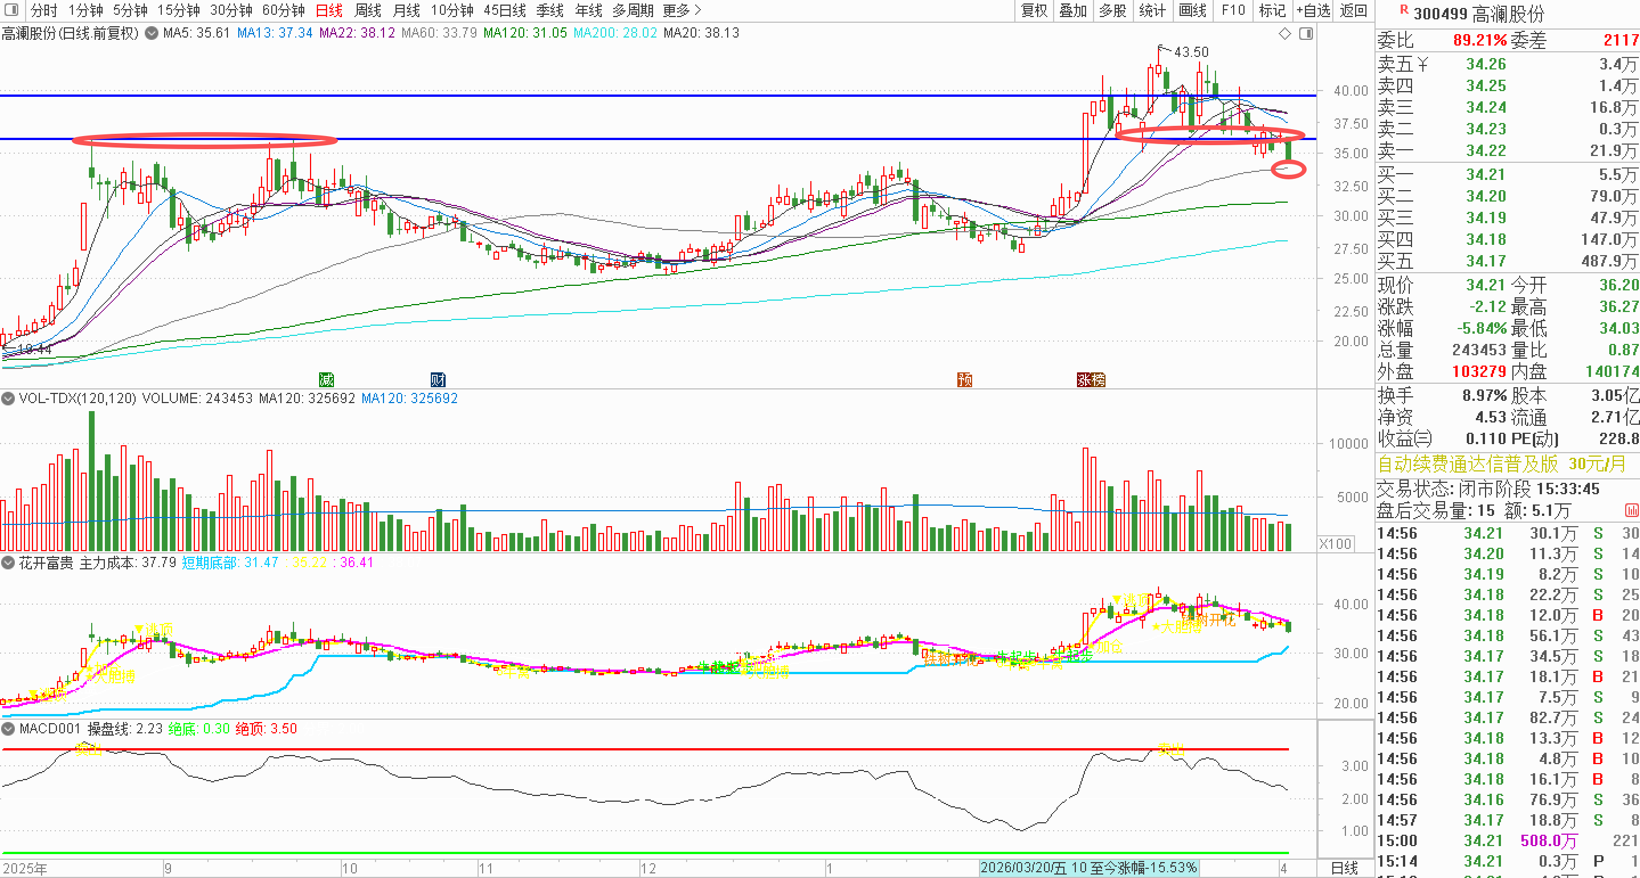Expand the 花开富贵 indicator dropdown
Image resolution: width=1640 pixels, height=878 pixels.
coord(9,563)
